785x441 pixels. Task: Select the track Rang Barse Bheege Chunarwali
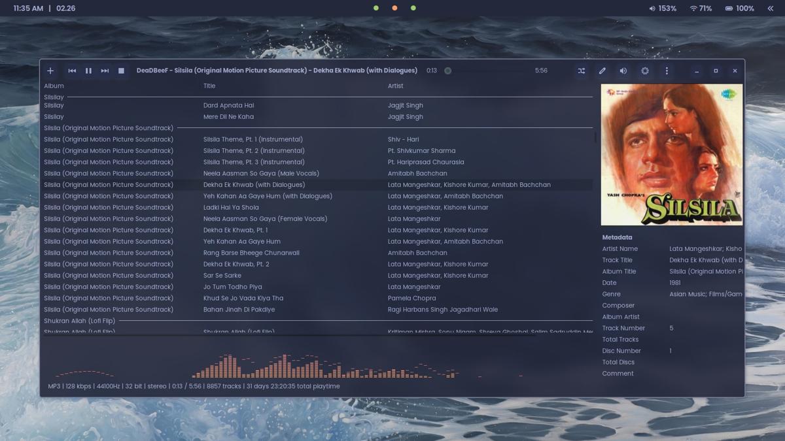[251, 253]
